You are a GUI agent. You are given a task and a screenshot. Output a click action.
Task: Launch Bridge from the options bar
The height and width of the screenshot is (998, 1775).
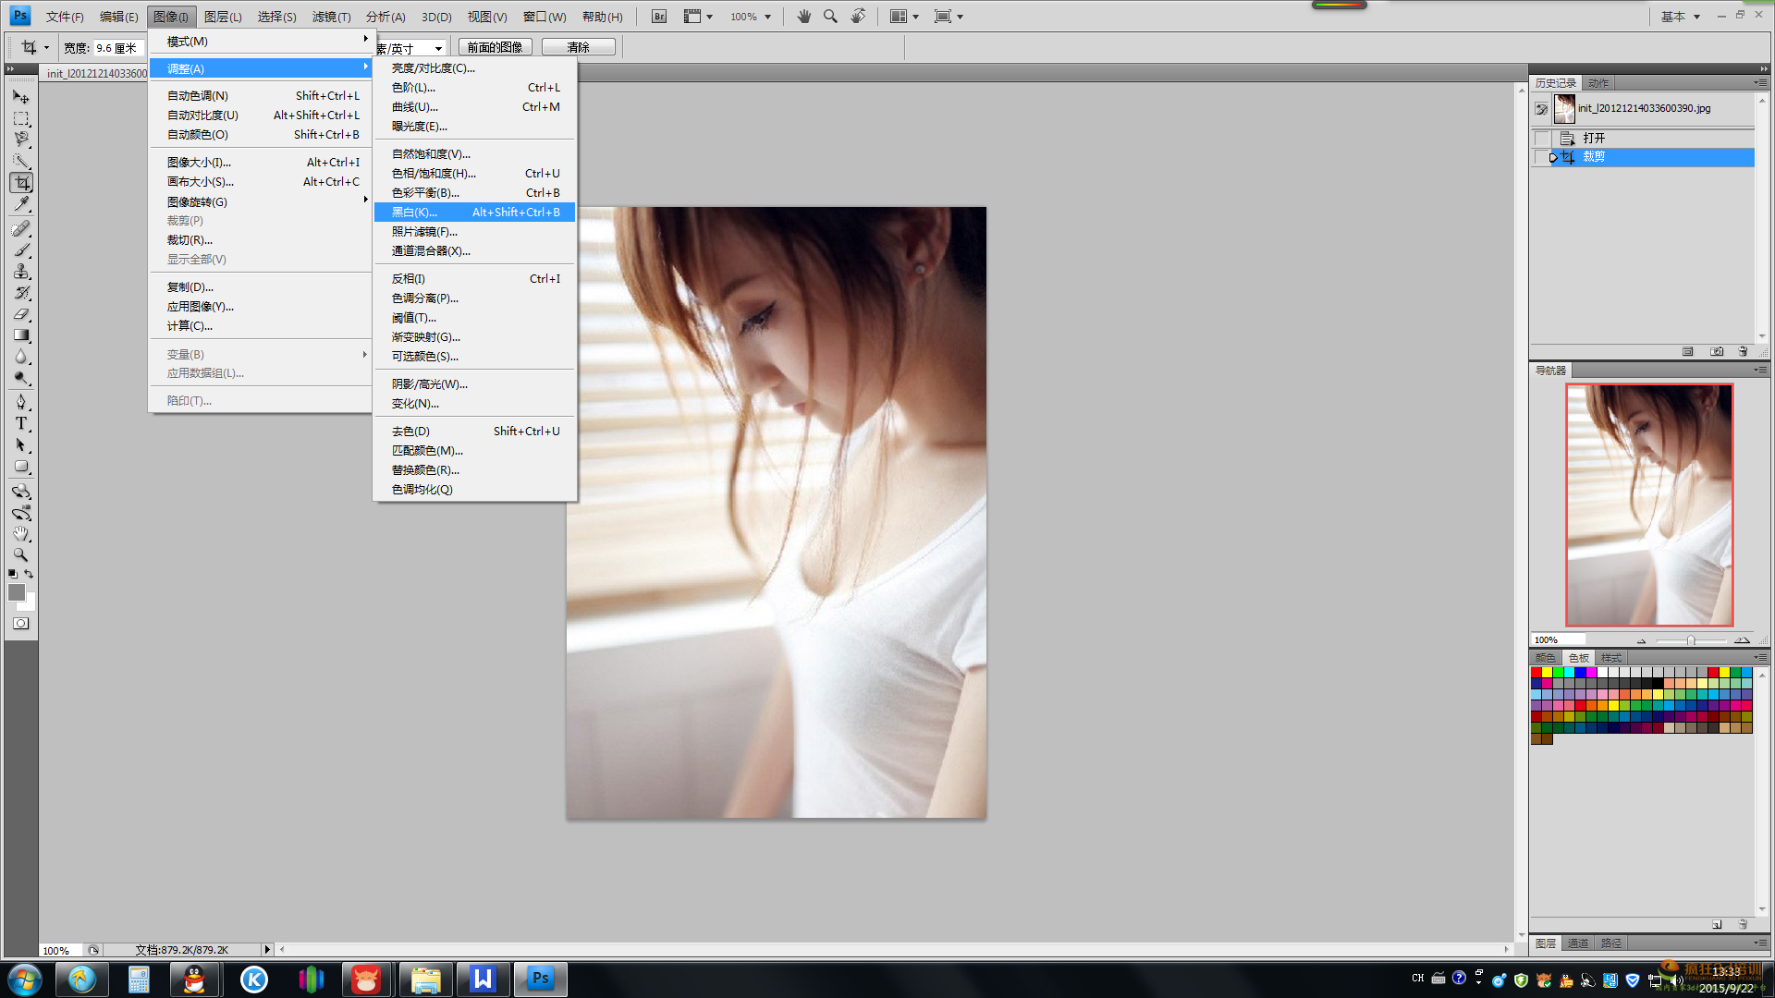pos(658,17)
